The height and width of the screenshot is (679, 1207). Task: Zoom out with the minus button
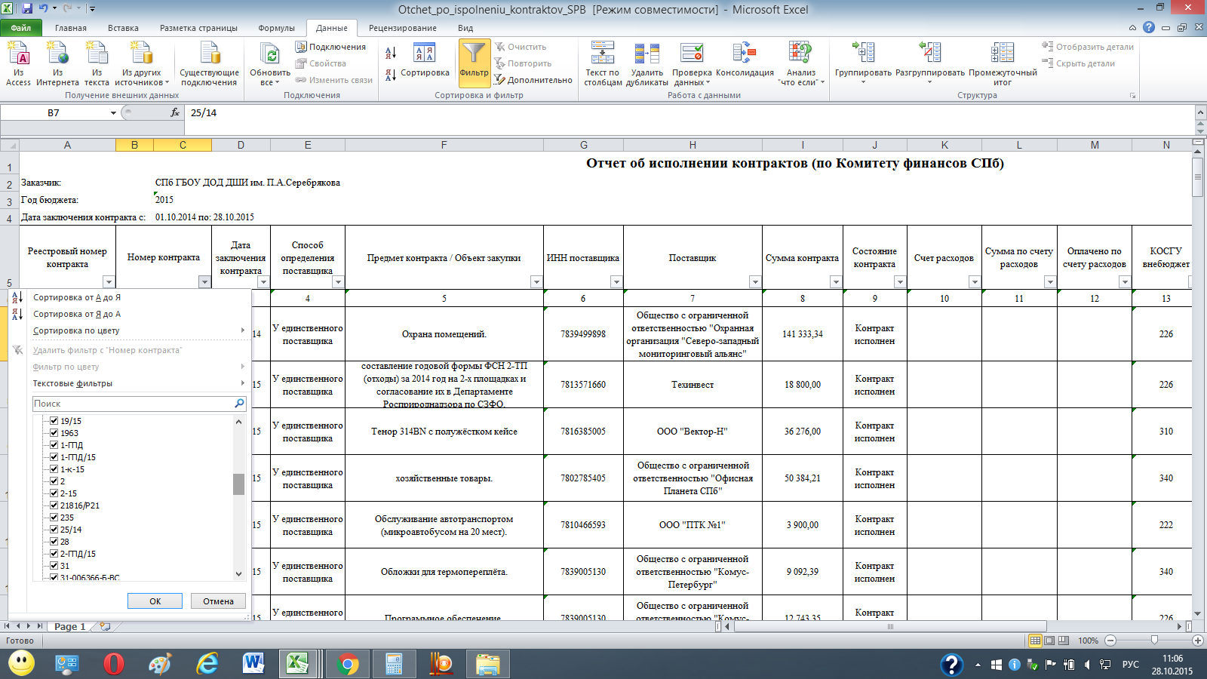(x=1110, y=641)
